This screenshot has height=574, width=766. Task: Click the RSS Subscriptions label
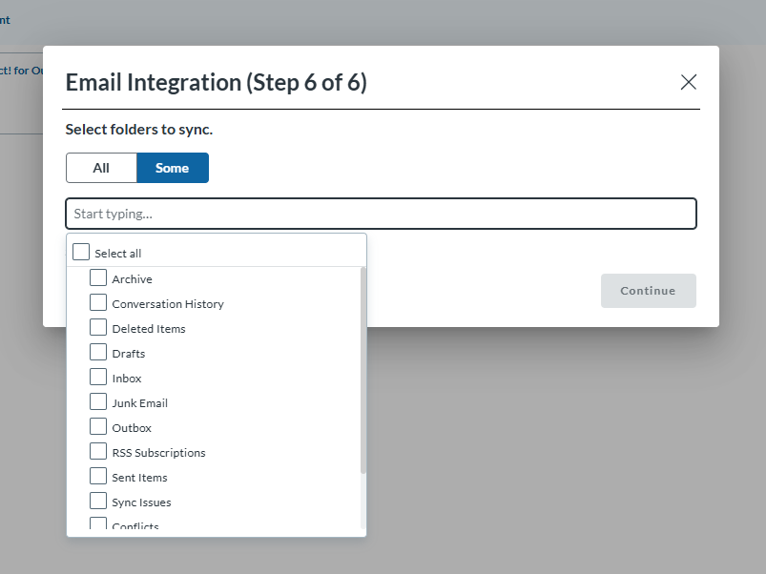(158, 454)
